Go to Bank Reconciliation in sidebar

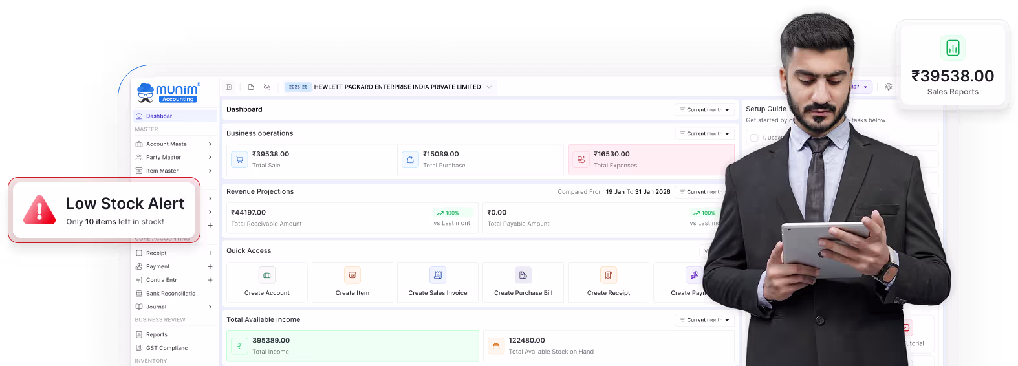(x=170, y=294)
